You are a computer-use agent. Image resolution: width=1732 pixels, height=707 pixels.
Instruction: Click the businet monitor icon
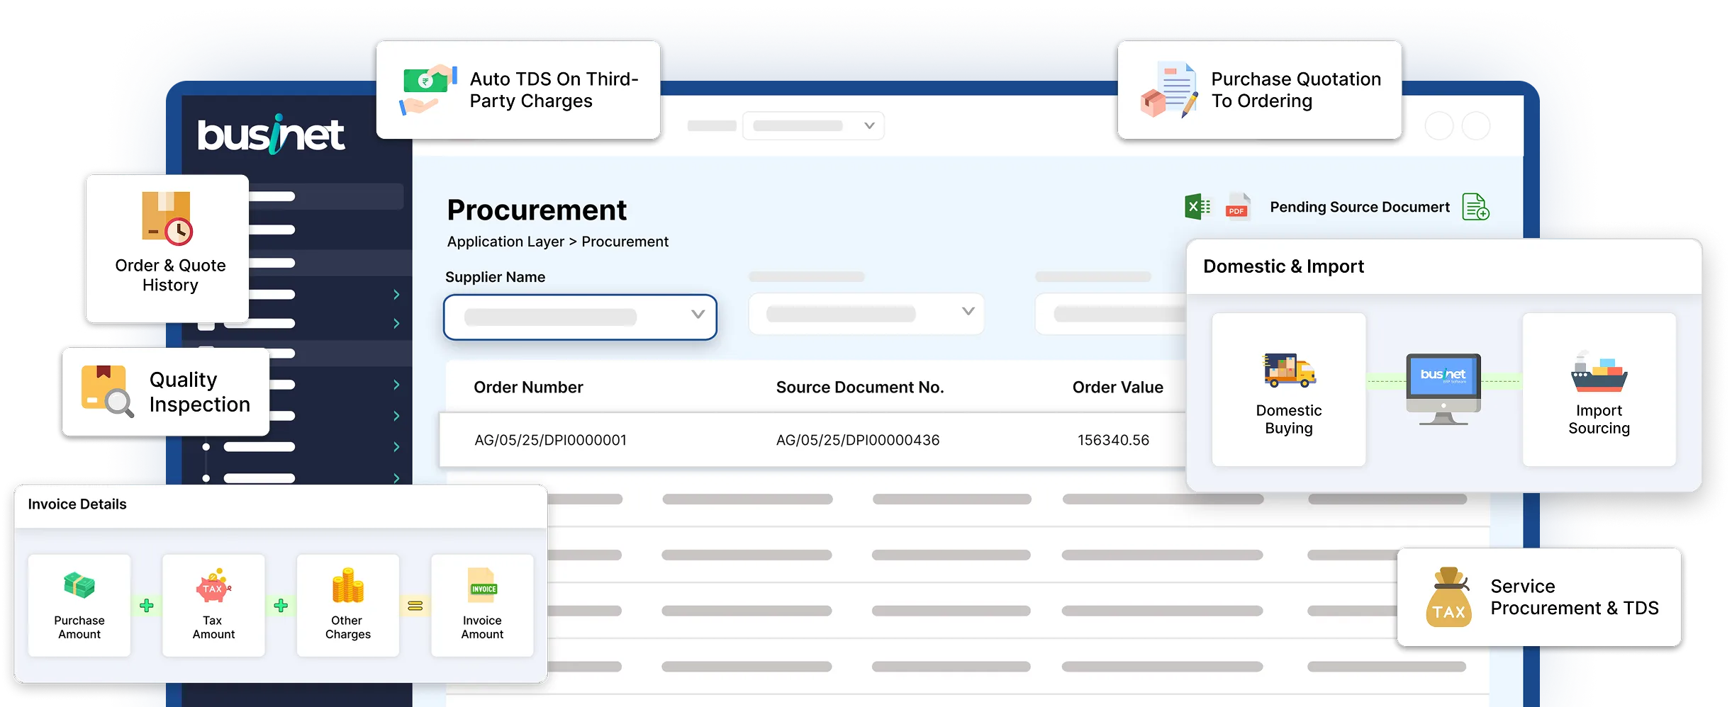[x=1443, y=389]
